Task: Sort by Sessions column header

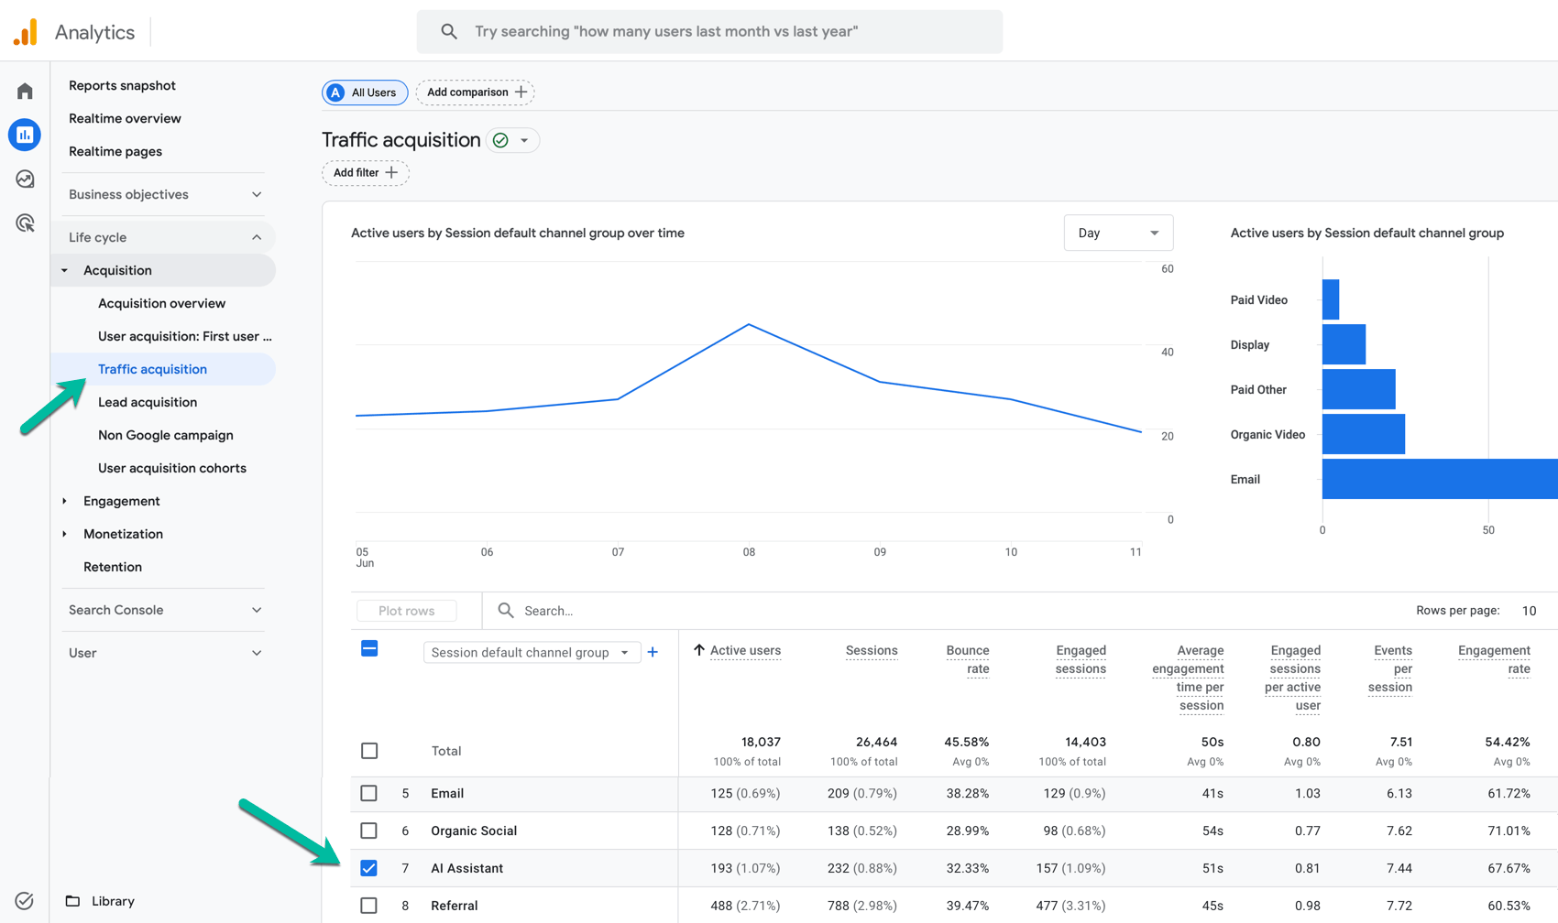Action: [872, 650]
